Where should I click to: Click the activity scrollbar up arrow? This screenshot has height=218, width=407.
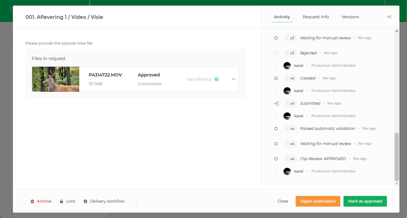pyautogui.click(x=397, y=31)
